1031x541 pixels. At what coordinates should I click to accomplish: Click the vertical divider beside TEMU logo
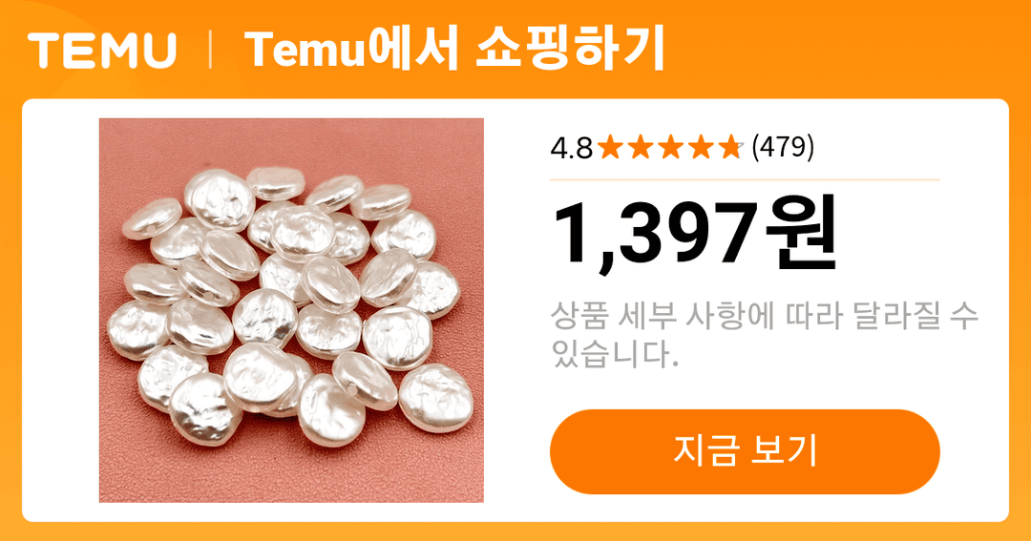click(210, 51)
